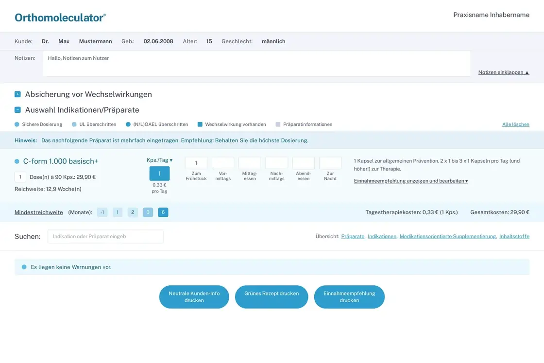Click the product name C-form 1.000 basisch+
Viewport: 544px width, 363px height.
(61, 161)
